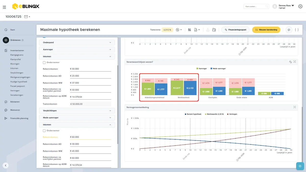Click the folder archive icon in toolbar
Screen dimensions: 306x172
point(214,30)
